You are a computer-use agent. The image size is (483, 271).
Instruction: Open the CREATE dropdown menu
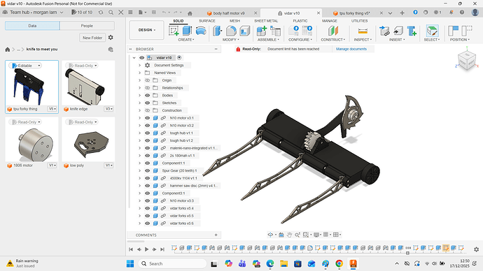pos(186,40)
